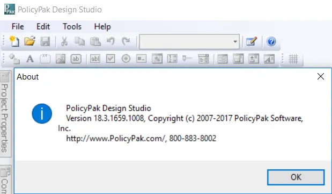332x194 pixels.
Task: Add a list box scroll control
Action: [203, 59]
